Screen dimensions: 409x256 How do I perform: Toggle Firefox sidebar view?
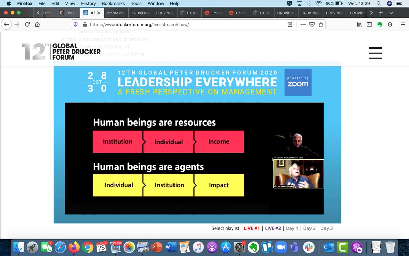(369, 25)
